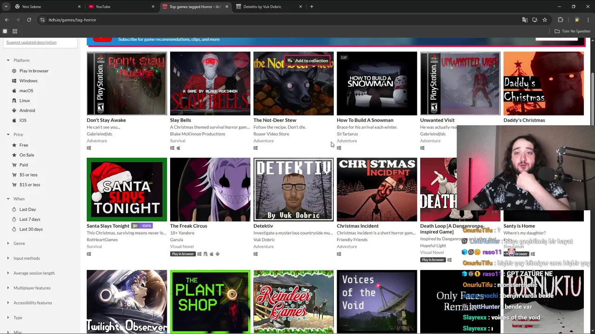Open The Plant Shop cover image
The width and height of the screenshot is (595, 334).
pyautogui.click(x=210, y=302)
